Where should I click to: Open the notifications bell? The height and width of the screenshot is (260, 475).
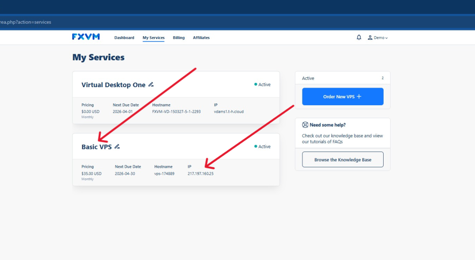(359, 38)
